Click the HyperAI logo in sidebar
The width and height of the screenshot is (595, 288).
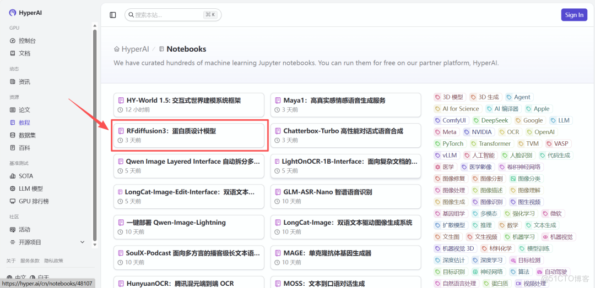pos(13,13)
